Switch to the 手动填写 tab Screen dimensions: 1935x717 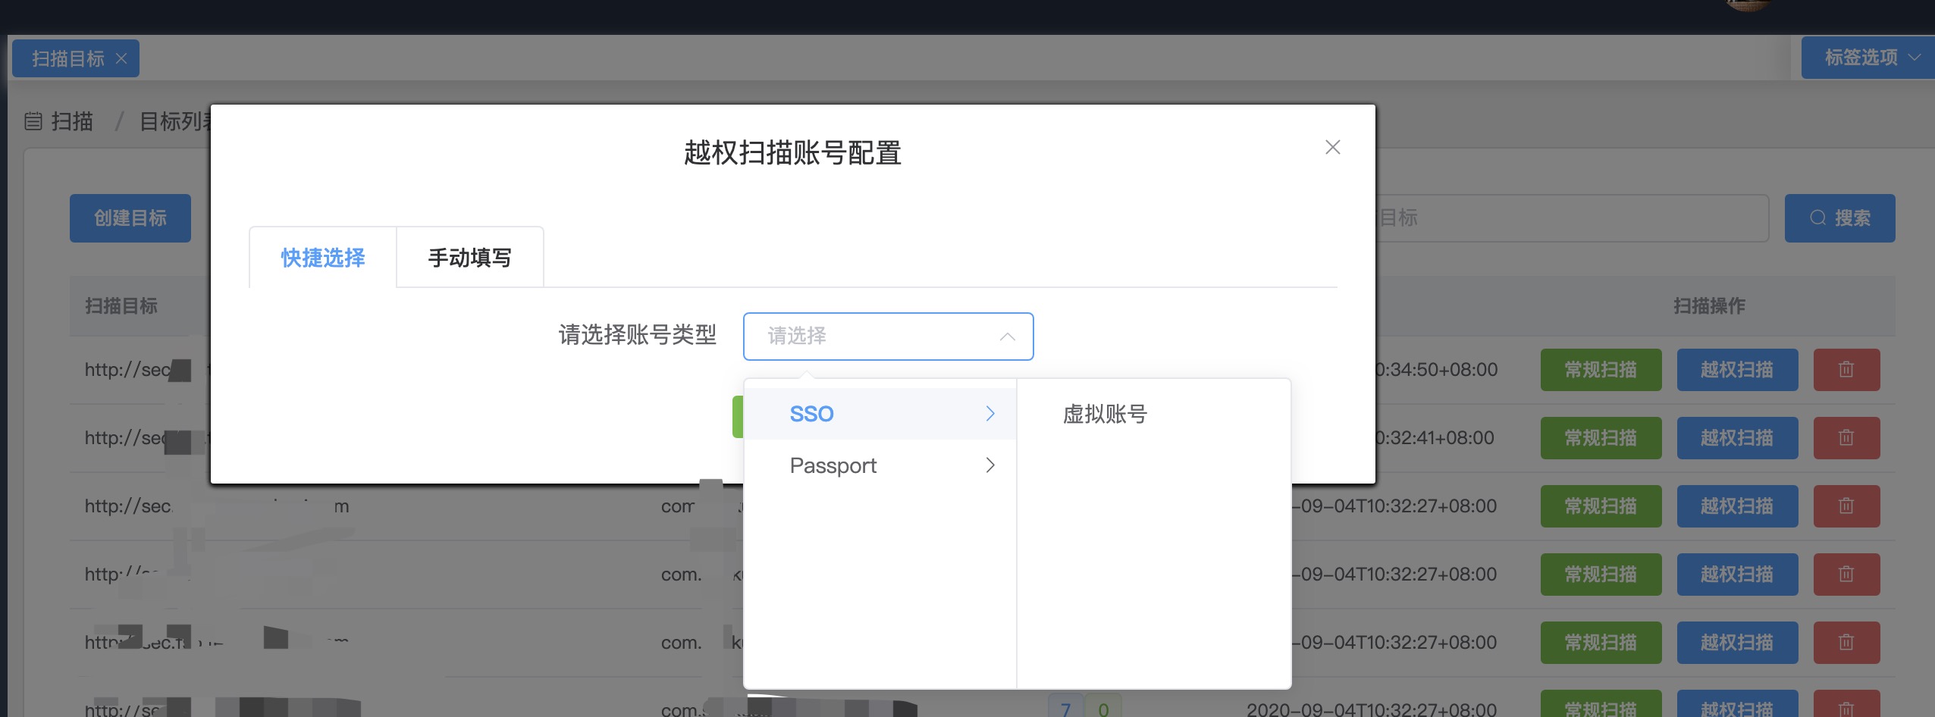(x=469, y=258)
